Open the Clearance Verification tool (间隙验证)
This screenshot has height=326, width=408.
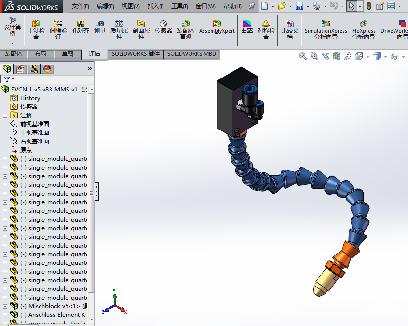tap(58, 30)
